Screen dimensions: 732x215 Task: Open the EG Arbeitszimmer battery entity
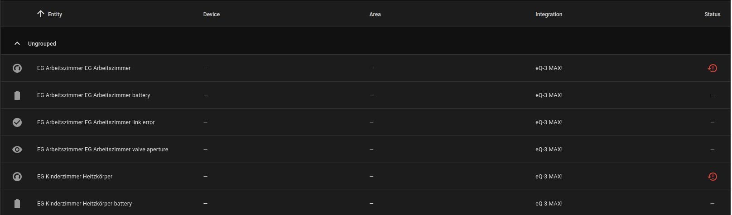click(93, 95)
